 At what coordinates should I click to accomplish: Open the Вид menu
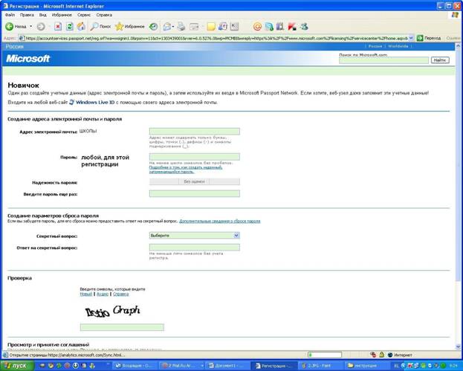click(x=43, y=15)
